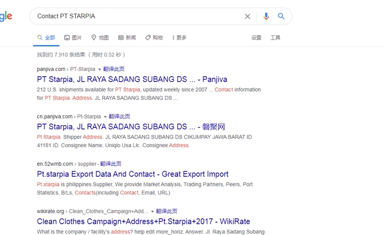Image resolution: width=384 pixels, height=235 pixels.
Task: Open 设置 (Settings) menu
Action: [256, 38]
